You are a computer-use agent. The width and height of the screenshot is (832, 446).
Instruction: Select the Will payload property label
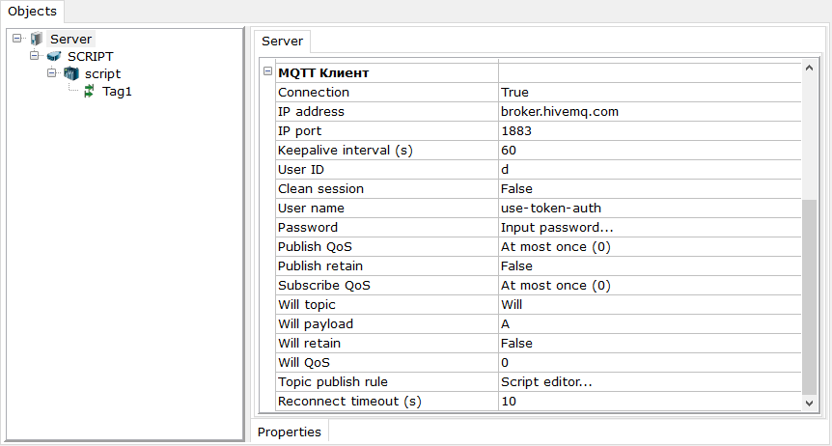[x=316, y=324]
